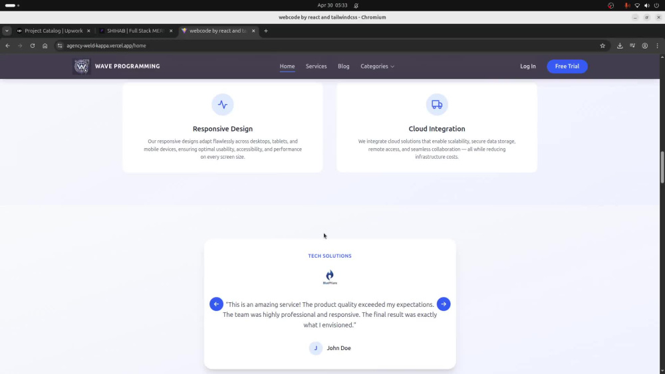
Task: Click the Log In link
Action: (x=528, y=66)
